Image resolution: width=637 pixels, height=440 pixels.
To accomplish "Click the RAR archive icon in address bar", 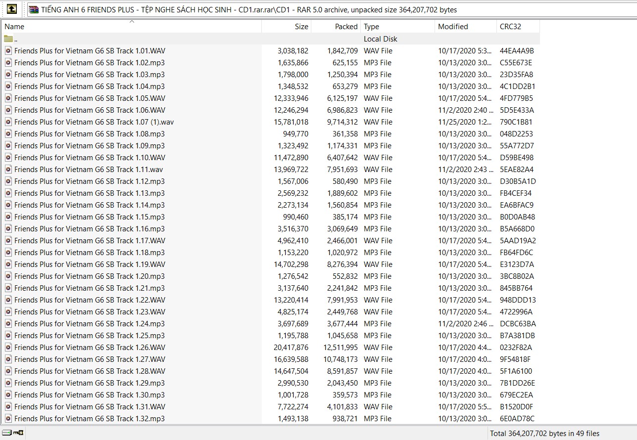I will [x=34, y=9].
